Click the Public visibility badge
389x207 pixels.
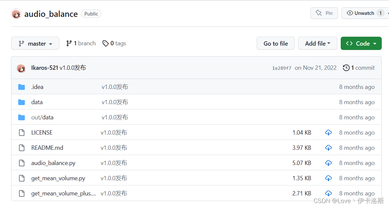tap(91, 14)
